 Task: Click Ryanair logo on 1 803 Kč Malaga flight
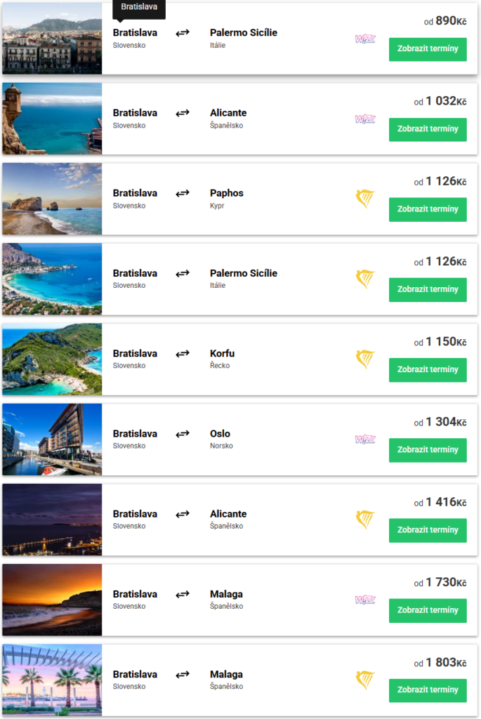pos(365,680)
